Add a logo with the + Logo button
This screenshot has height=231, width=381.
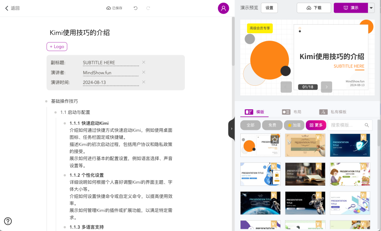point(57,46)
